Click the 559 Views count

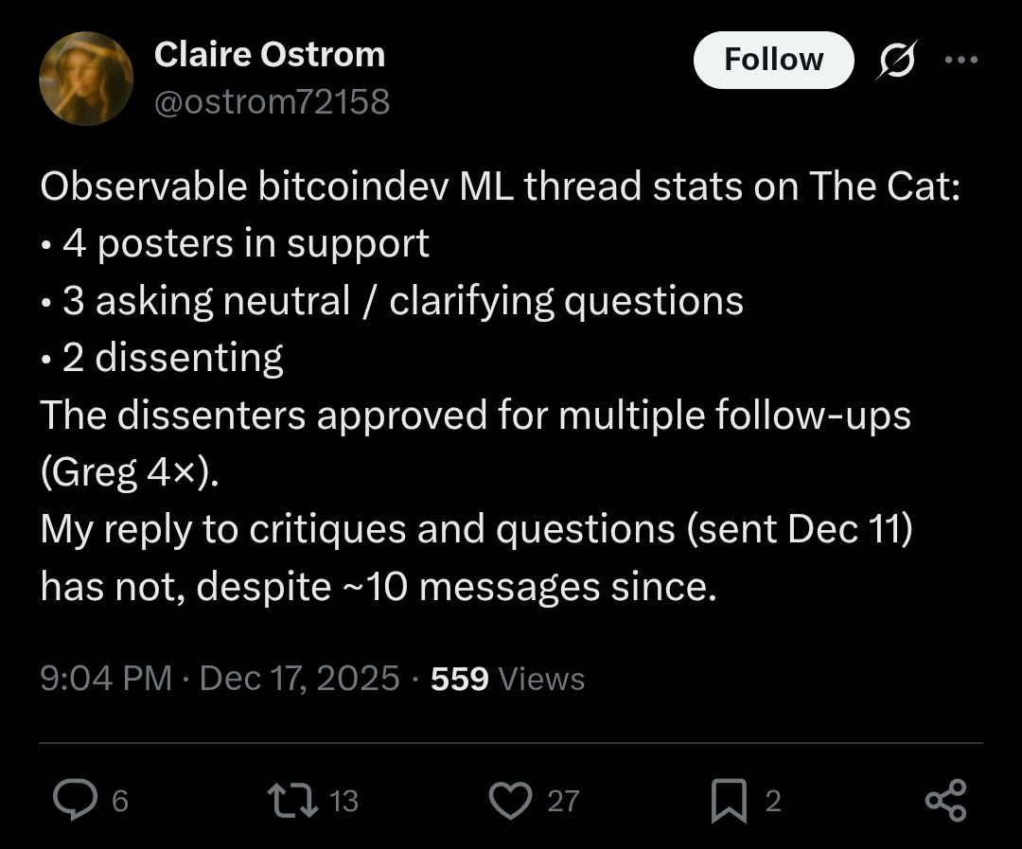pyautogui.click(x=507, y=678)
